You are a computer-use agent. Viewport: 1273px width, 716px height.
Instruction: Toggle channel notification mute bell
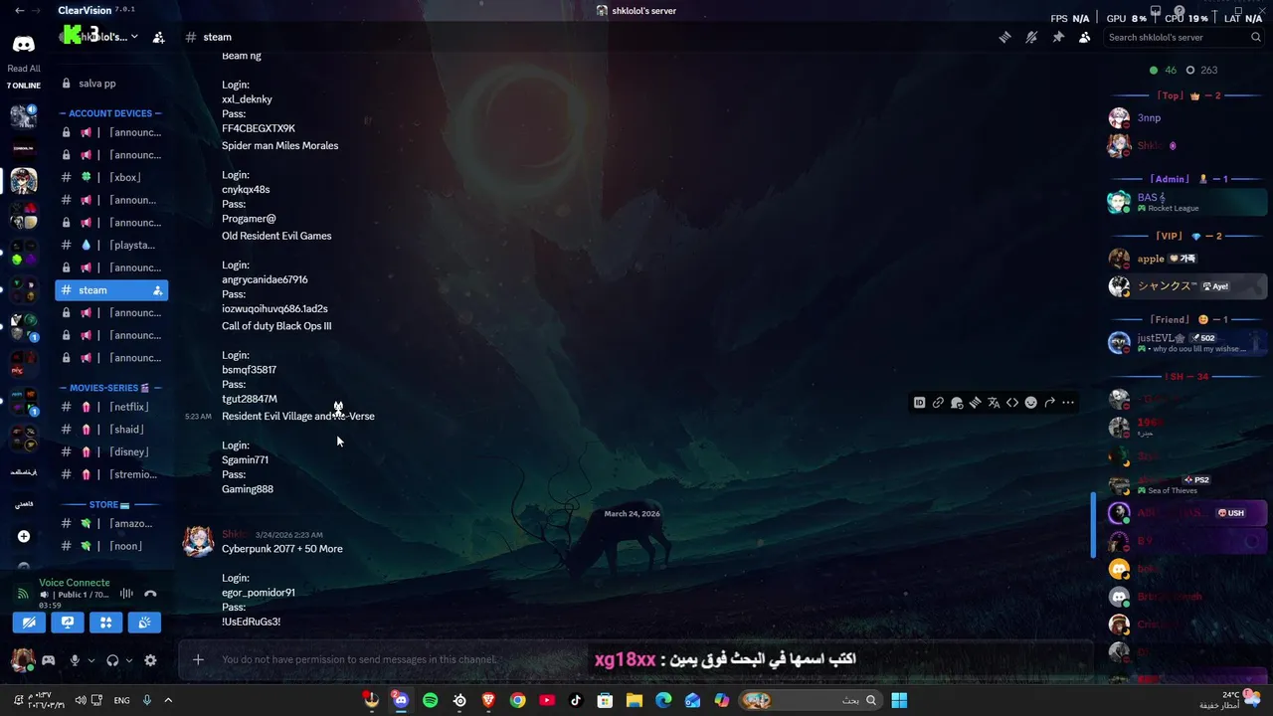1031,37
